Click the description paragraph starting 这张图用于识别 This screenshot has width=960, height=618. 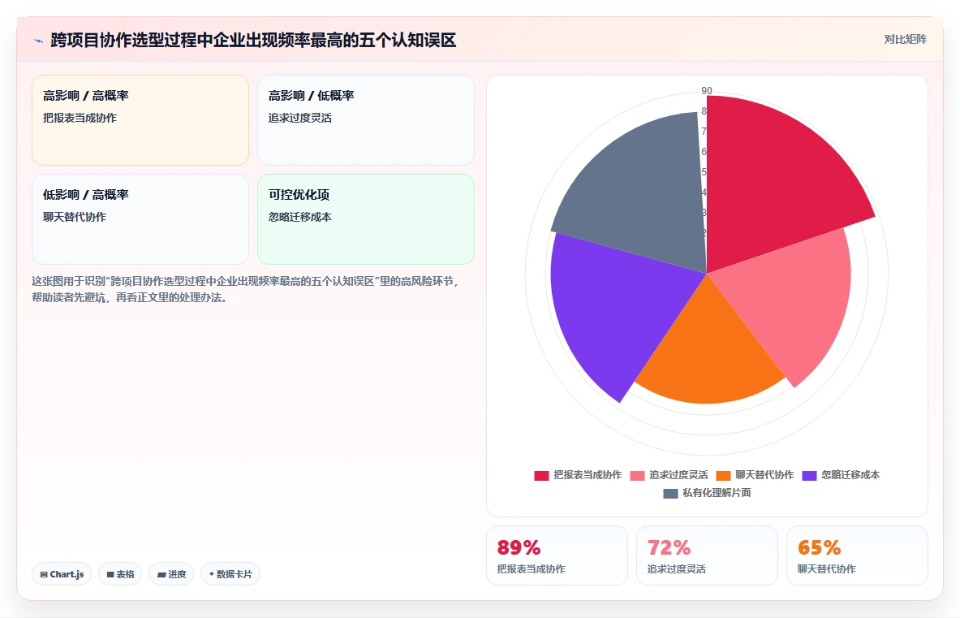tap(246, 289)
